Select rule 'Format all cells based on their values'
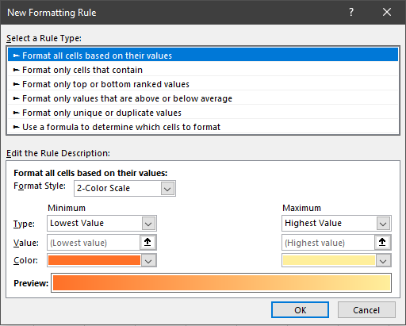Image resolution: width=406 pixels, height=326 pixels. (x=203, y=56)
